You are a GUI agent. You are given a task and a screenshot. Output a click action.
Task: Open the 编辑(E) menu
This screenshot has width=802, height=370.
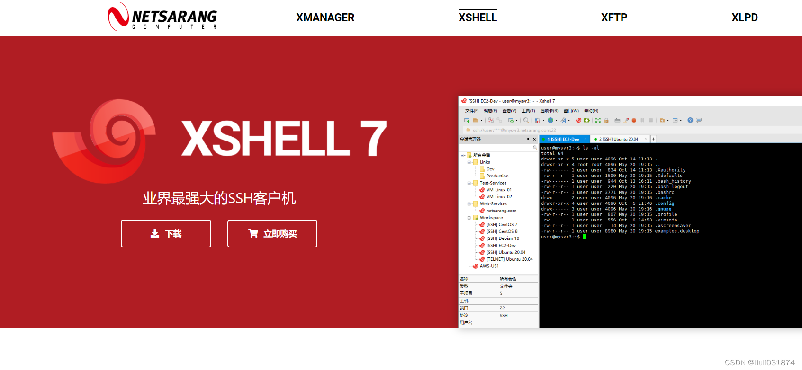pos(490,111)
